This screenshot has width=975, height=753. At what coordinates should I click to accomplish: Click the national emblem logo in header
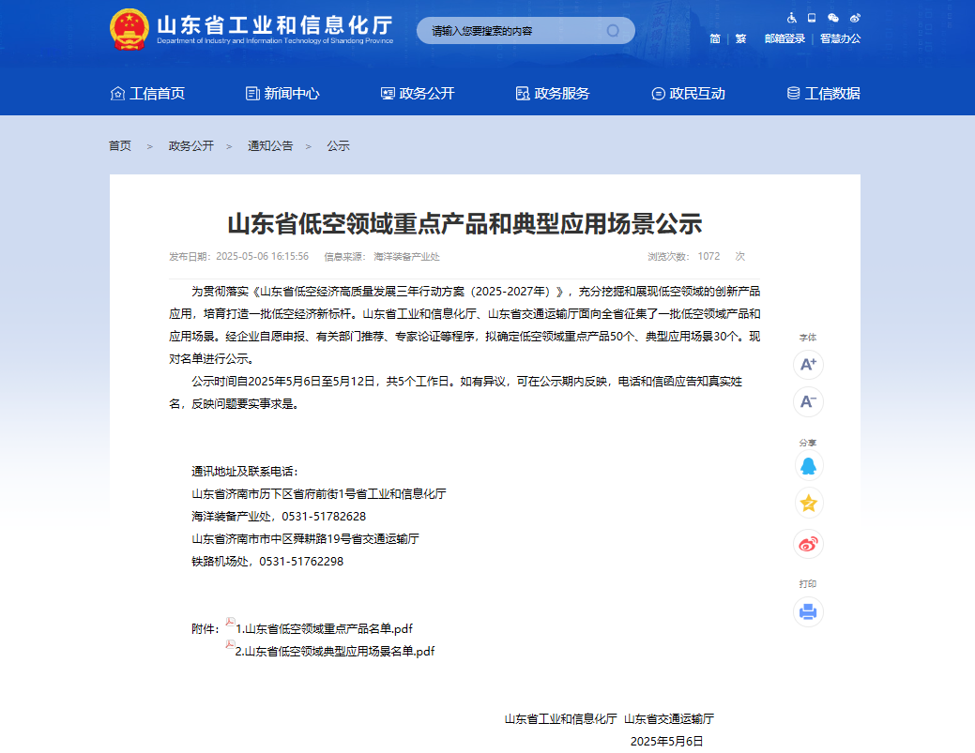click(x=129, y=29)
